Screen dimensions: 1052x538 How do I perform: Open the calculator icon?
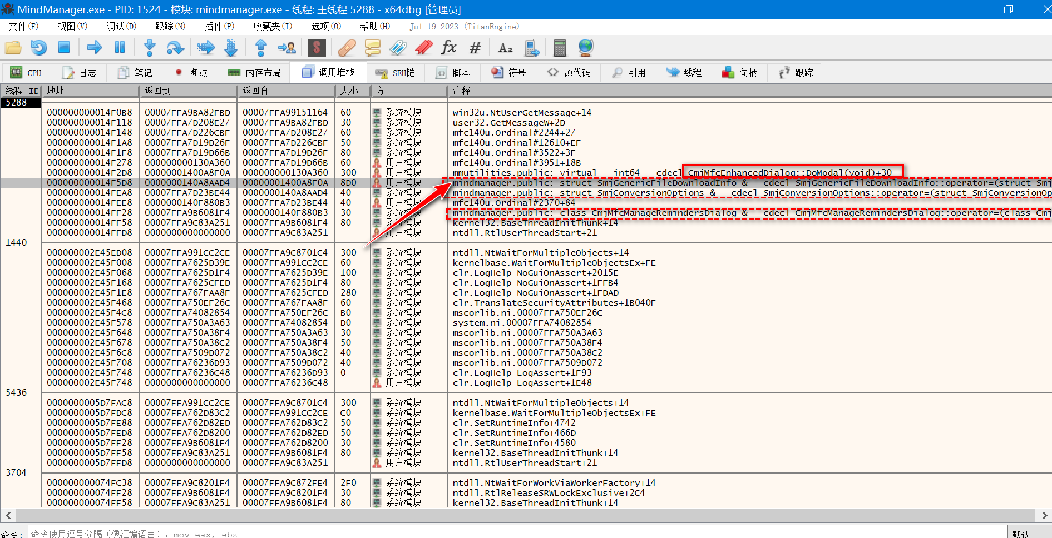pyautogui.click(x=560, y=48)
